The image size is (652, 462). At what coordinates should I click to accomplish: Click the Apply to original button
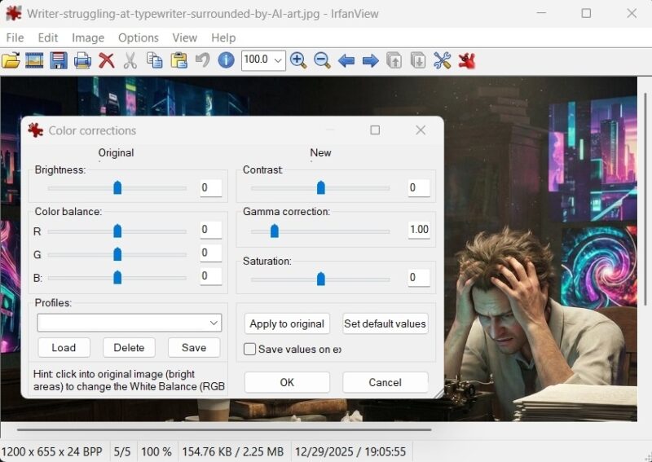coord(287,323)
